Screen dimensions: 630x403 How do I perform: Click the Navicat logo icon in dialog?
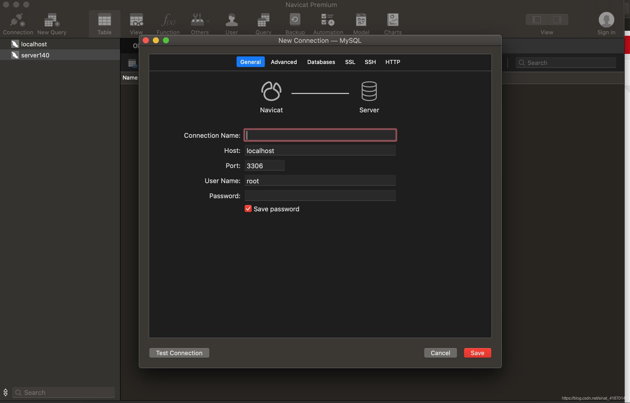(271, 91)
